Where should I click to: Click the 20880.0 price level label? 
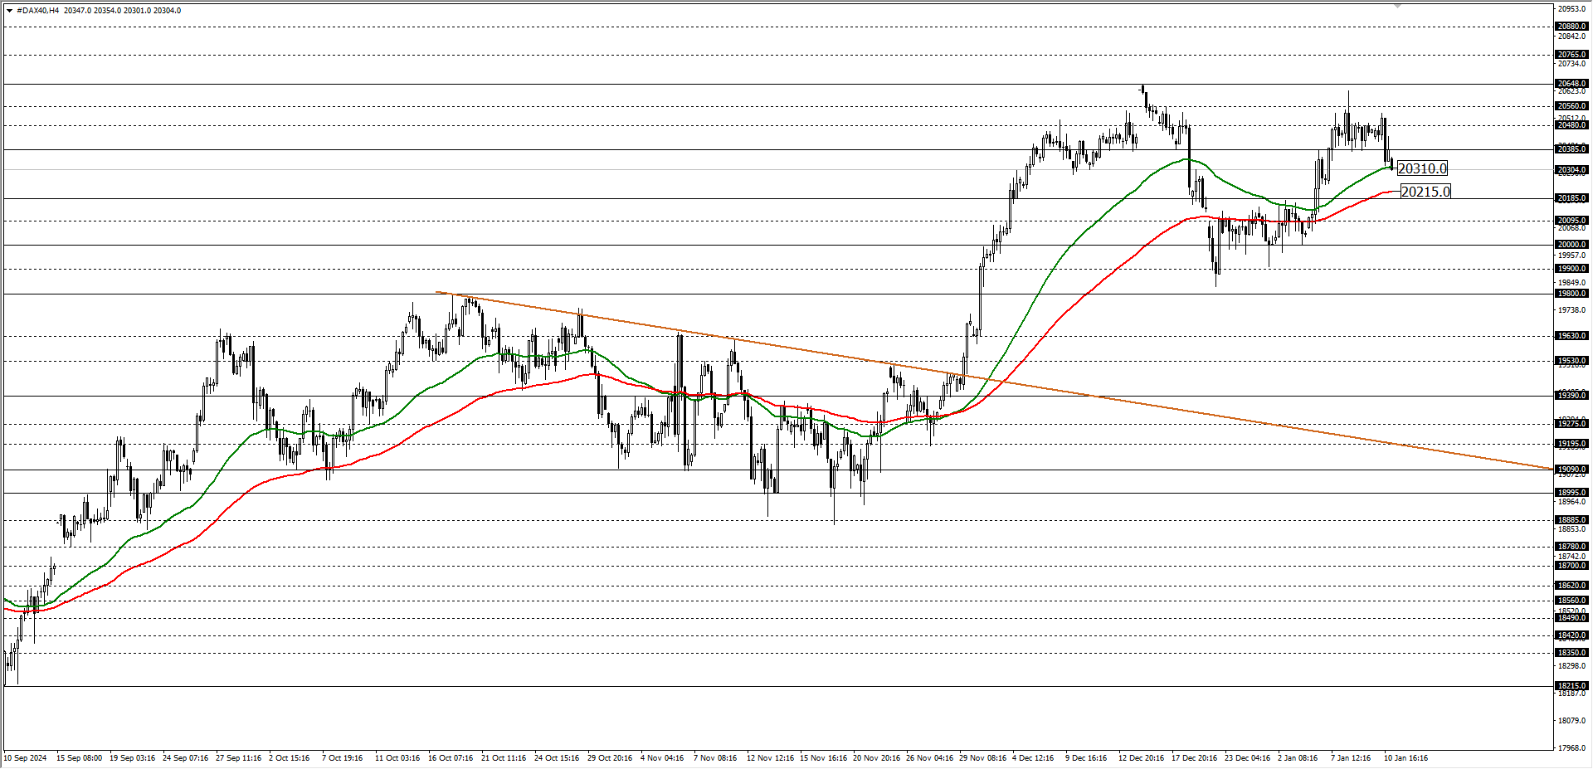(1571, 27)
